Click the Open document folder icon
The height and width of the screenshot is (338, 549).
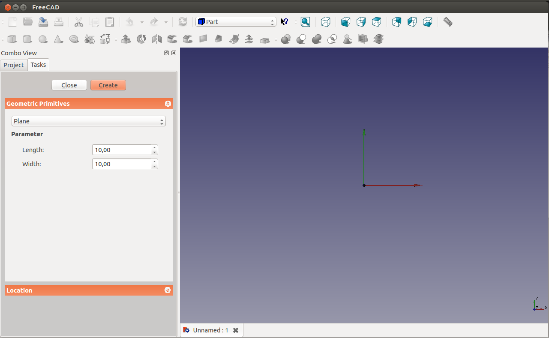click(x=28, y=22)
